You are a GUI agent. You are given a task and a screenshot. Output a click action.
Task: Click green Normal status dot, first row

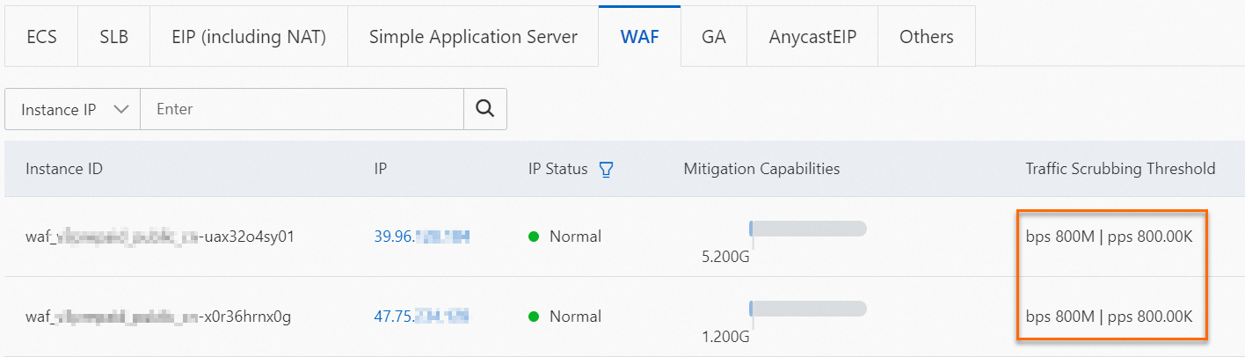coord(534,237)
